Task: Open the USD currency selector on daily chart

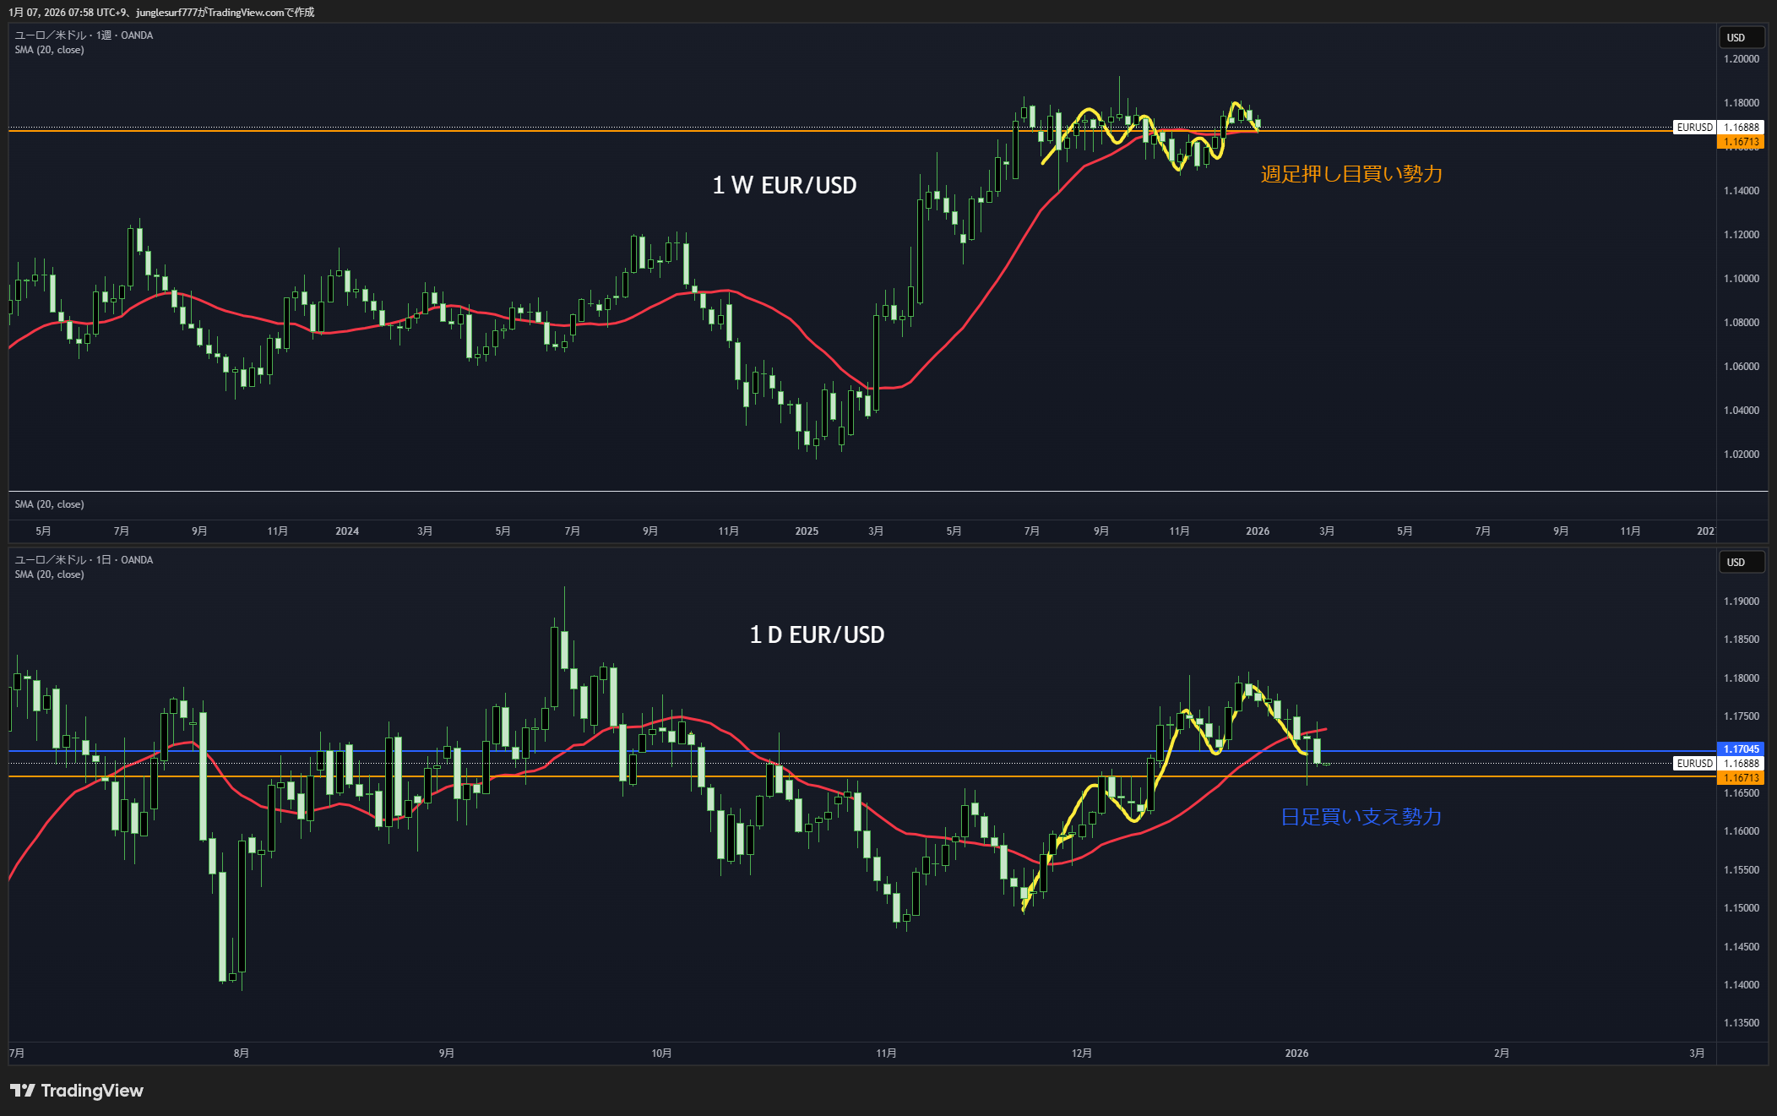Action: point(1742,563)
